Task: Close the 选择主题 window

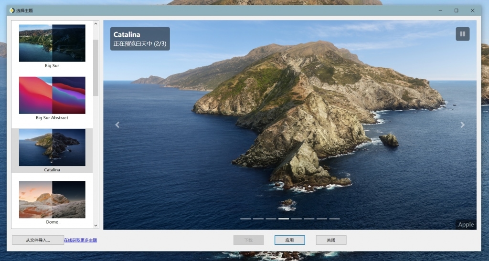Action: (472, 10)
